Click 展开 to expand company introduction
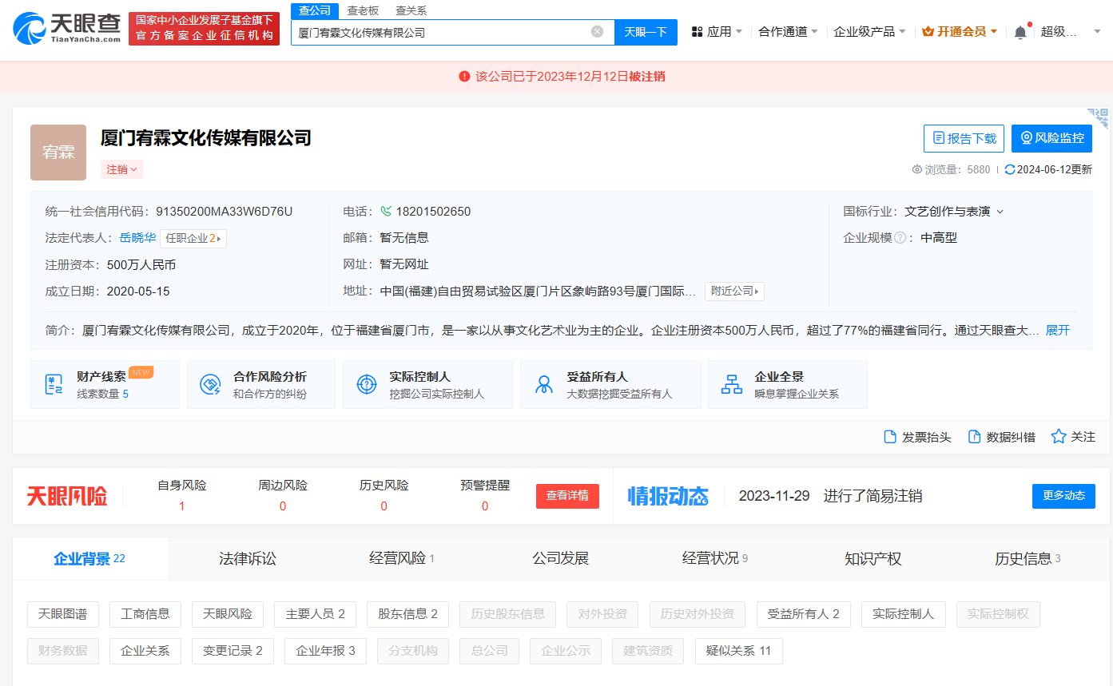 [x=1057, y=329]
